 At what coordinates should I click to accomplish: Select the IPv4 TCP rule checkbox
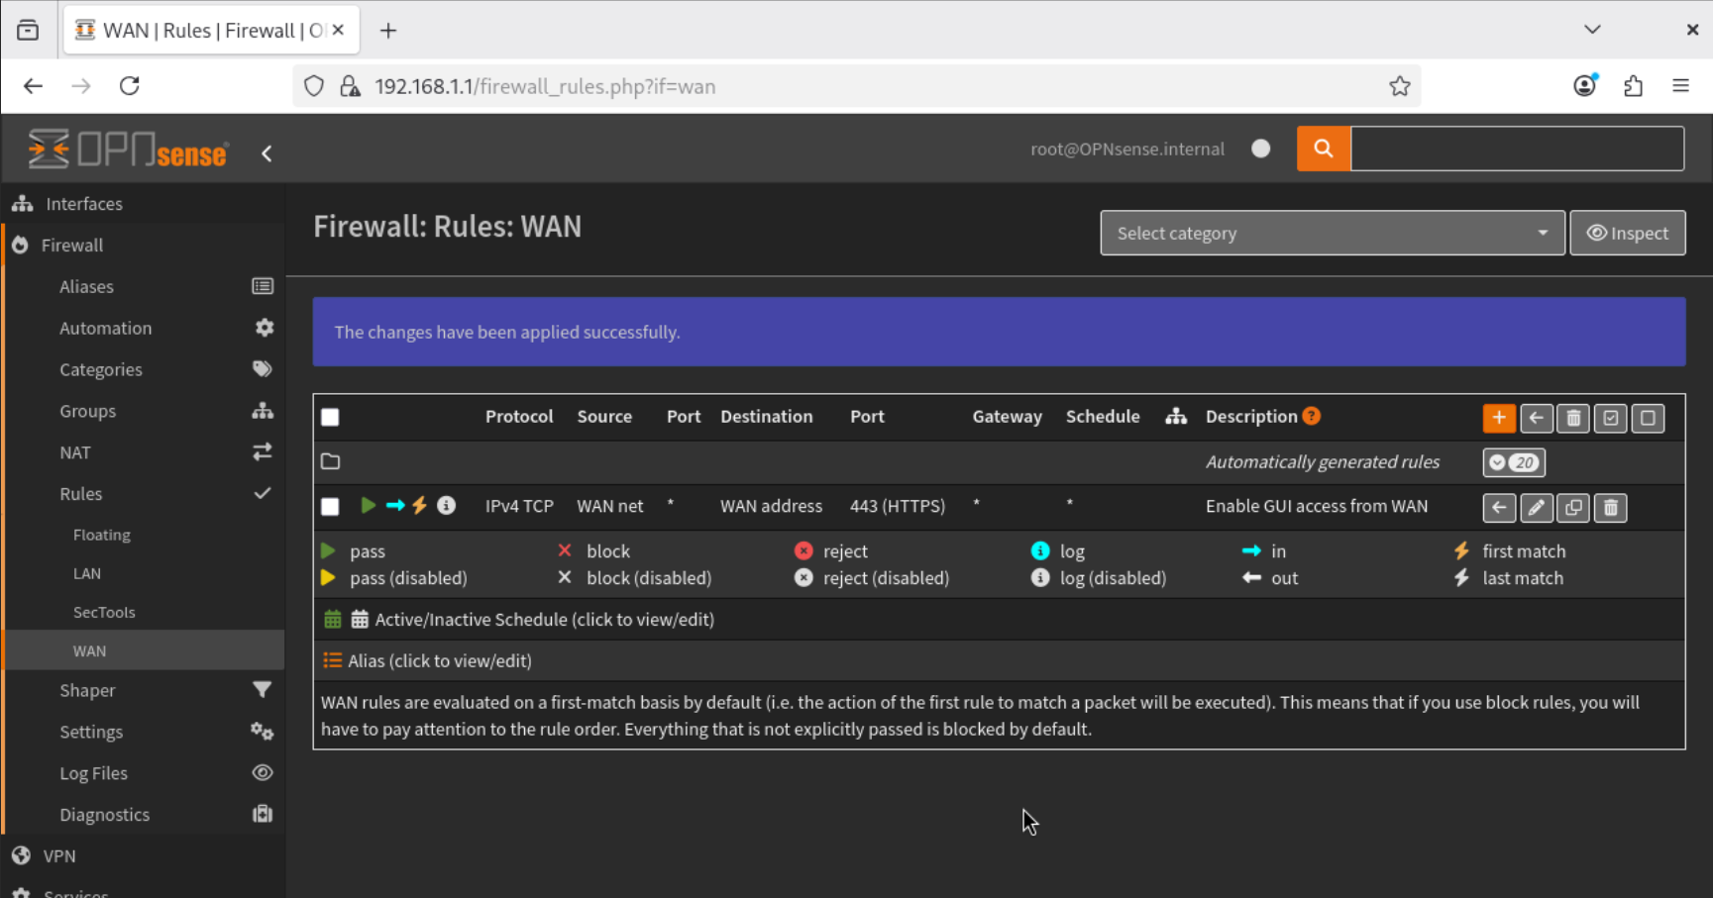coord(331,507)
